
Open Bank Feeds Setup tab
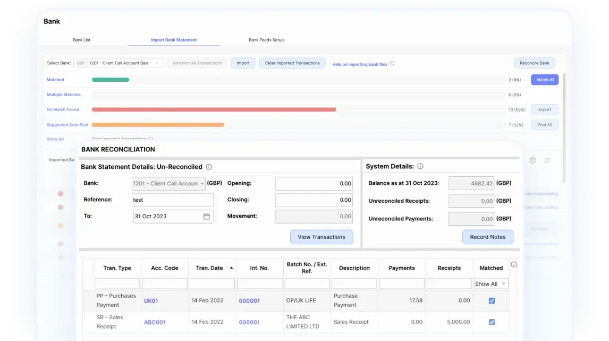pos(266,40)
